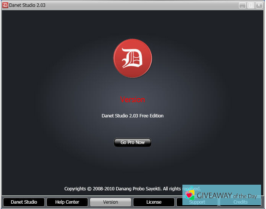Show the Credits tab
Screen dimensions: 266x209
click(240, 203)
